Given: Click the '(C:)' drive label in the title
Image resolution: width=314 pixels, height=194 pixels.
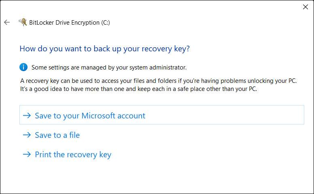Looking at the screenshot, I should [105, 23].
